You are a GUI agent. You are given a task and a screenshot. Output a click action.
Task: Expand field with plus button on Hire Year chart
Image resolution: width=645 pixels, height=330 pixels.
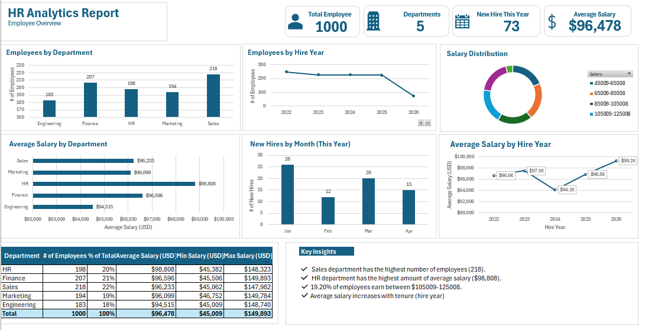(421, 123)
